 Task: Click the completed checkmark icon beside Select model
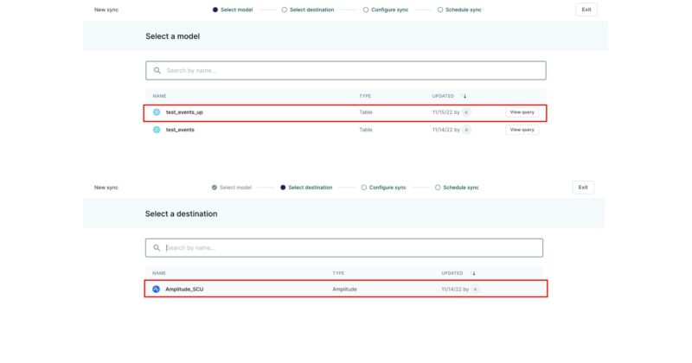tap(215, 188)
